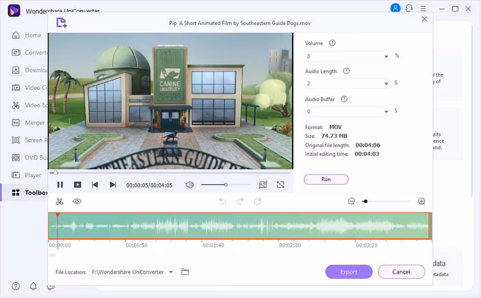The height and width of the screenshot is (298, 481).
Task: Click the Volume help question icon
Action: pos(332,43)
